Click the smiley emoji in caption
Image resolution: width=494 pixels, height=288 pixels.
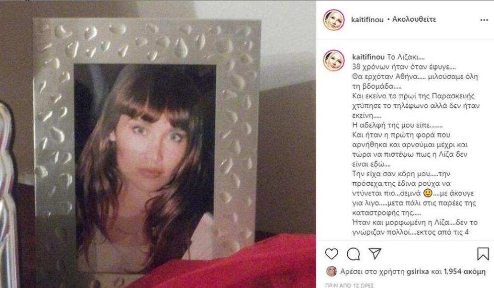pyautogui.click(x=427, y=193)
